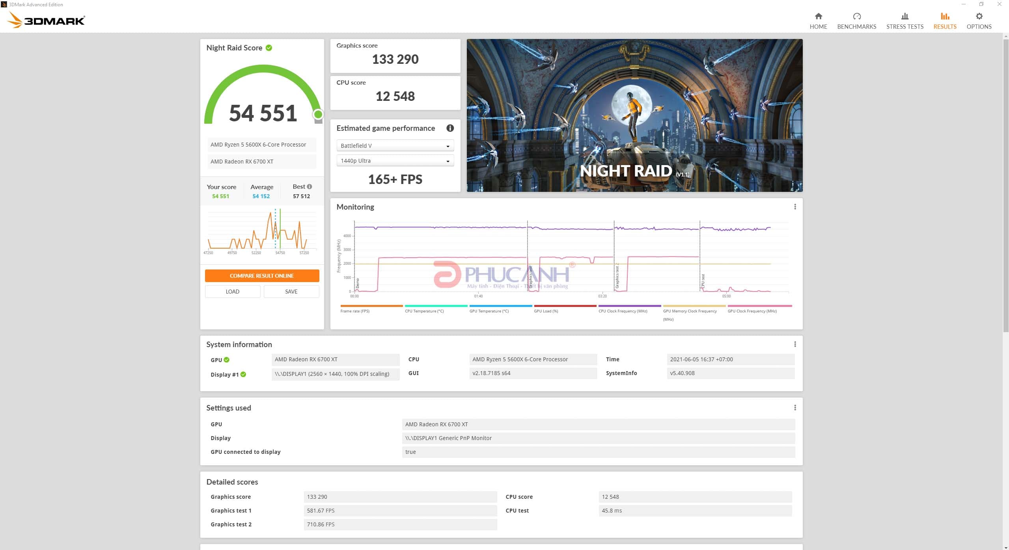
Task: Open the System information three-dot menu
Action: tap(795, 344)
